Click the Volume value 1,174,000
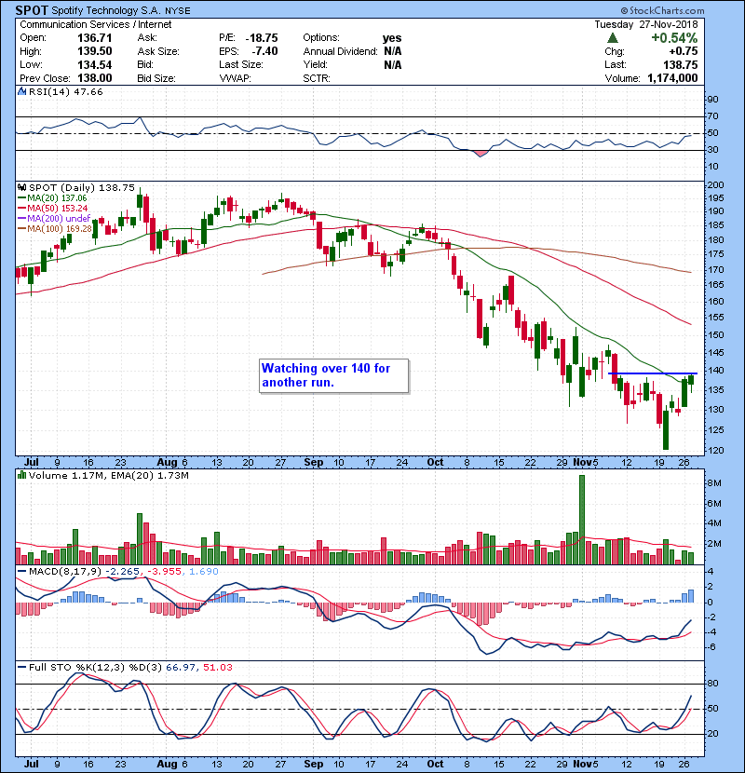 click(672, 78)
